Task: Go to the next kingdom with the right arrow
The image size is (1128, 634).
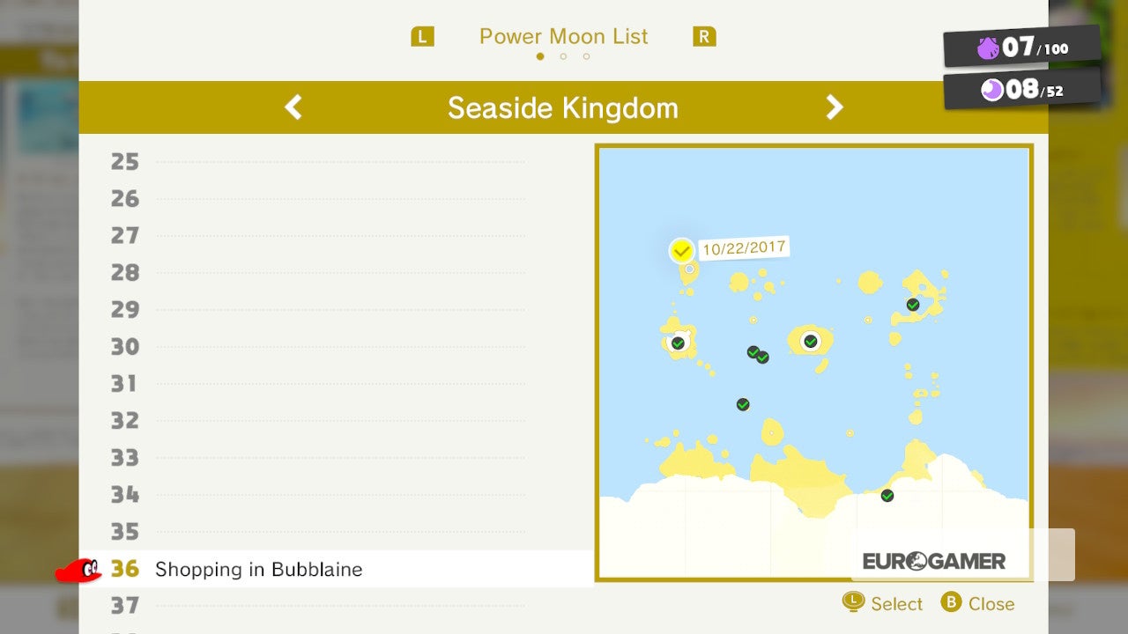Action: click(834, 107)
